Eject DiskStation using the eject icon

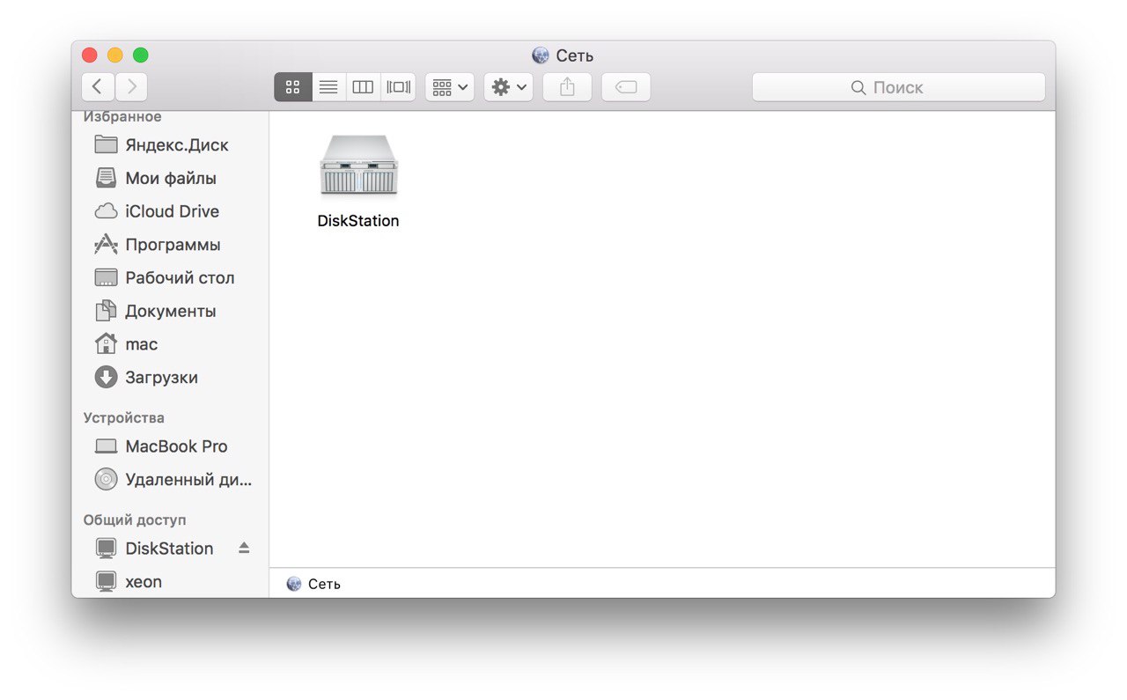click(x=244, y=548)
